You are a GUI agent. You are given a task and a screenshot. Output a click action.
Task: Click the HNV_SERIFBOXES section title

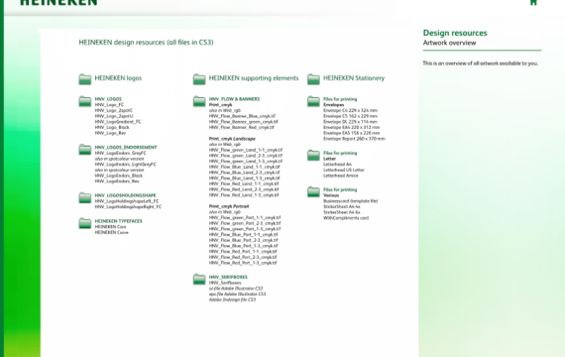(228, 277)
